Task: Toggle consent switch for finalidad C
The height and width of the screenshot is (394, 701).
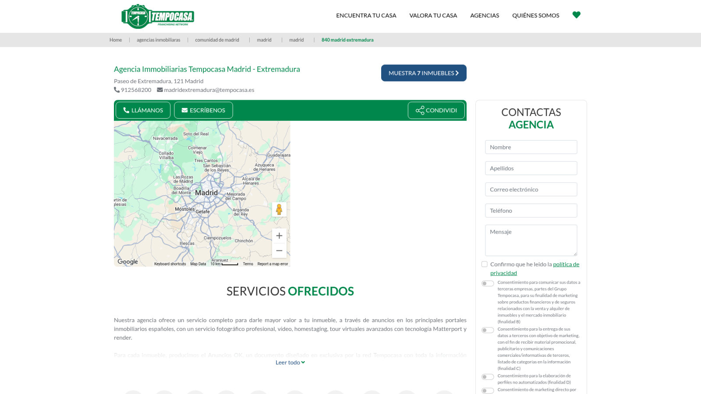Action: pos(488,330)
